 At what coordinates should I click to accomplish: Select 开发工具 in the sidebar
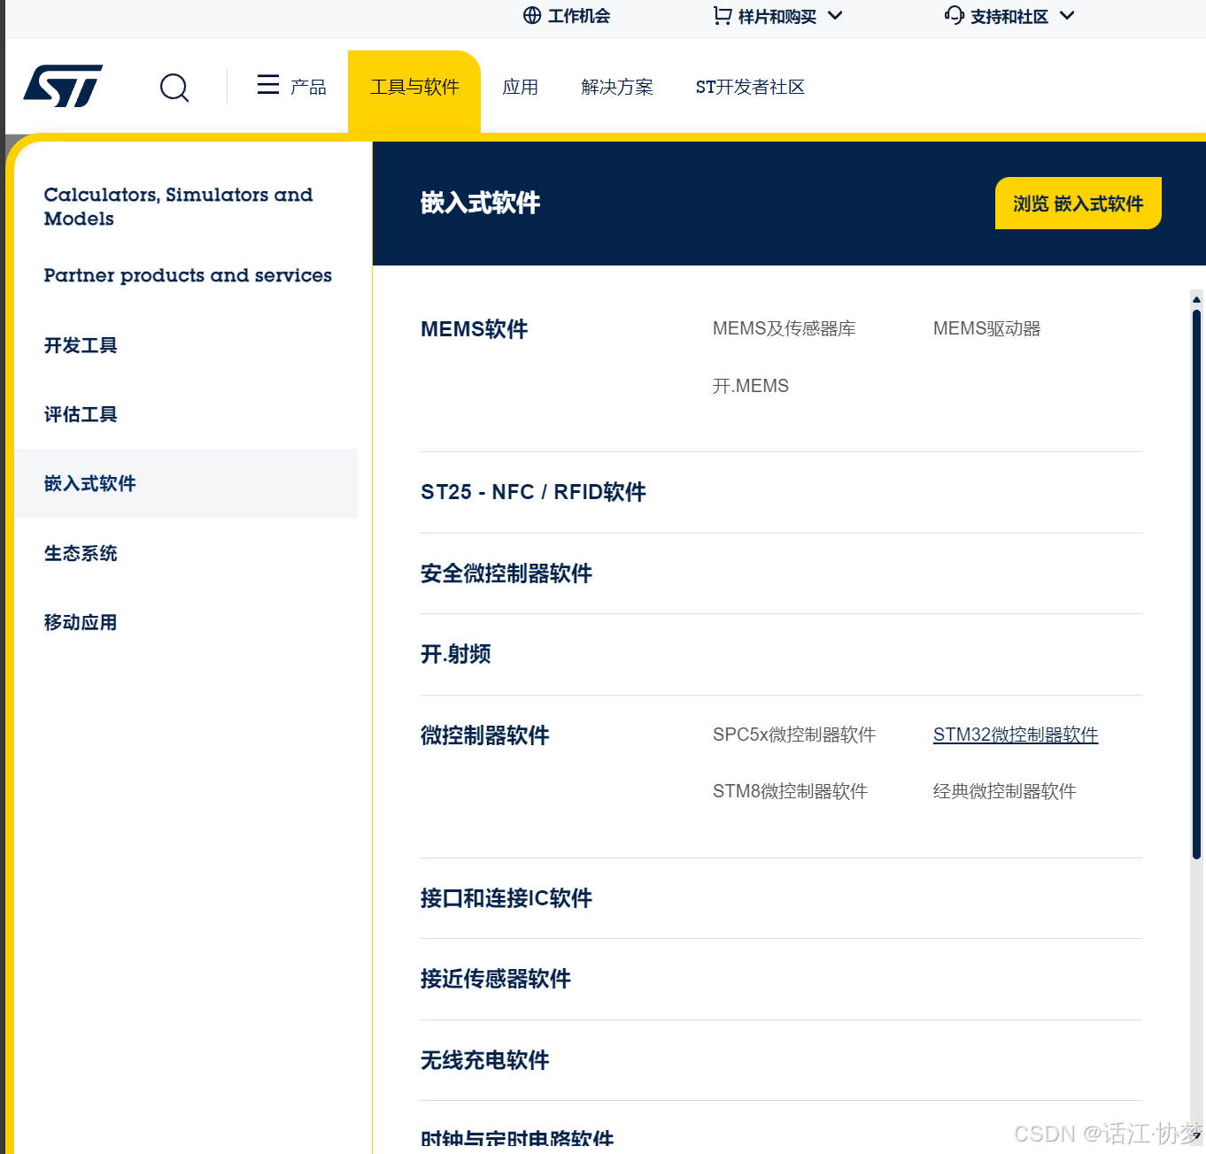[x=81, y=345]
